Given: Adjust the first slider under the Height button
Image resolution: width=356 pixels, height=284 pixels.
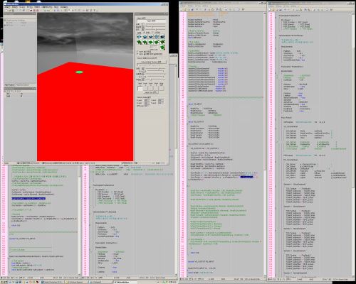Looking at the screenshot, I should coord(155,24).
